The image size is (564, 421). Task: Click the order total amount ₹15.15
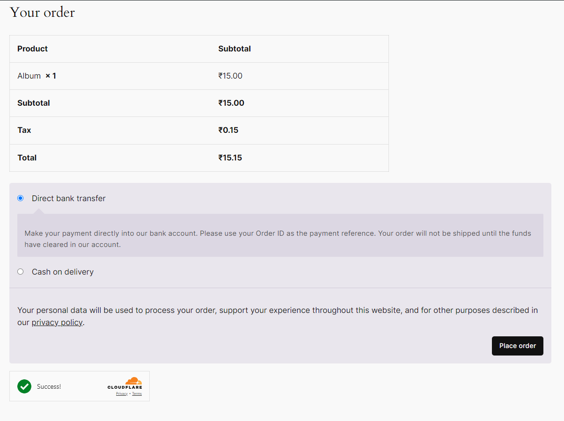tap(230, 158)
